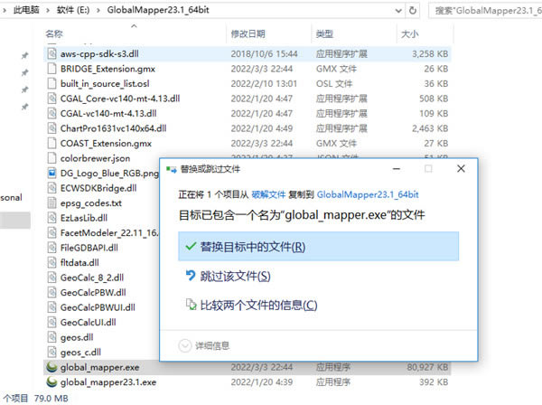This screenshot has height=405, width=542.
Task: Click the built_in_source_list.osl file icon
Action: (x=51, y=83)
